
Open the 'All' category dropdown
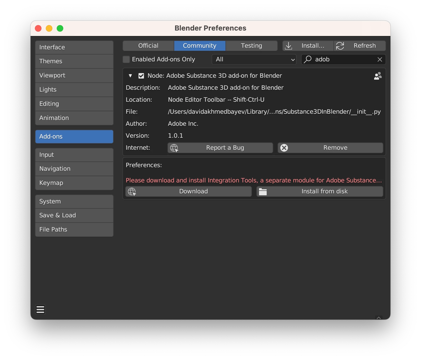pos(254,59)
